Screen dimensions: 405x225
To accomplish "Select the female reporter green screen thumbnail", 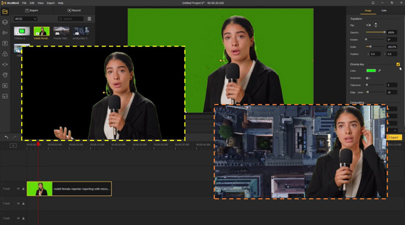I will pos(42,31).
